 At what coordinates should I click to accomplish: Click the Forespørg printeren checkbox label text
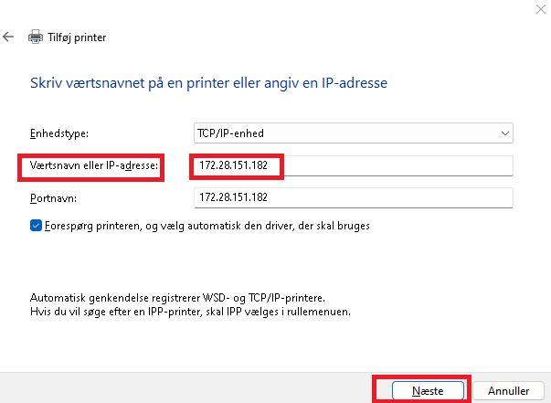tap(207, 225)
